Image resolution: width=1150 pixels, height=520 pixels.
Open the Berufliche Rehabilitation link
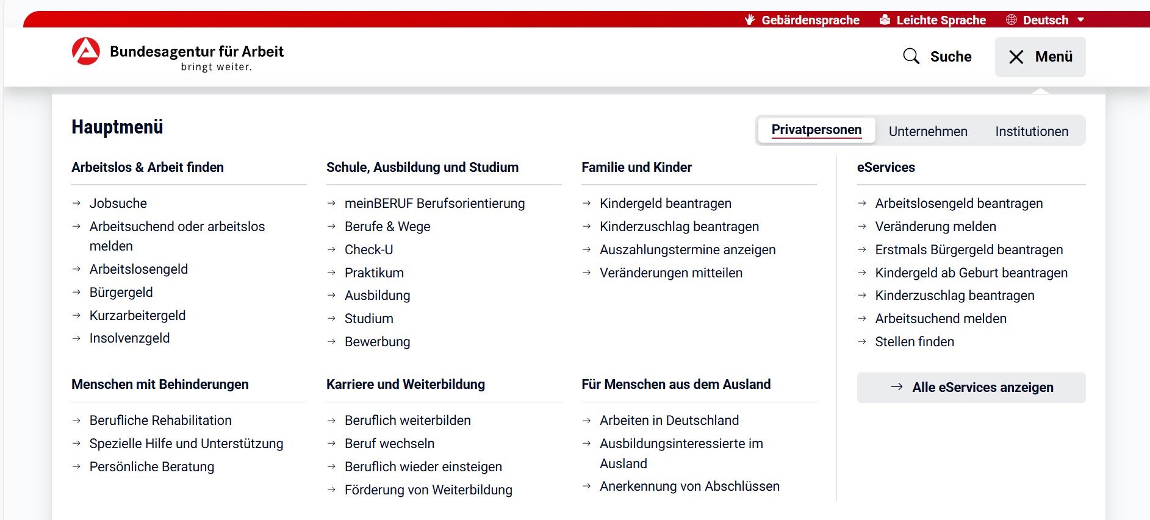click(160, 421)
